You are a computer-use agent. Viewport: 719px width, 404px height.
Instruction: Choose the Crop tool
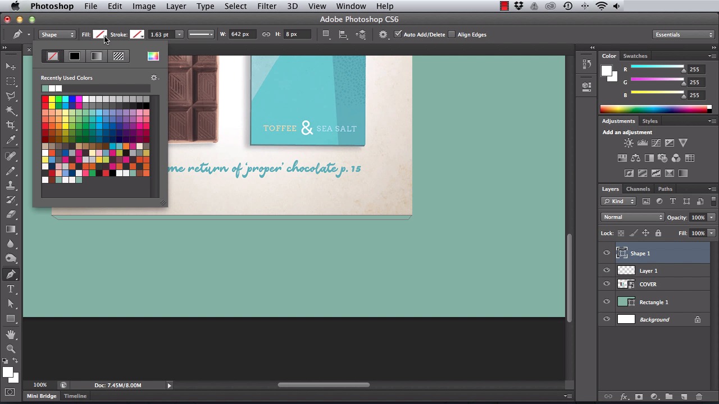click(x=11, y=125)
